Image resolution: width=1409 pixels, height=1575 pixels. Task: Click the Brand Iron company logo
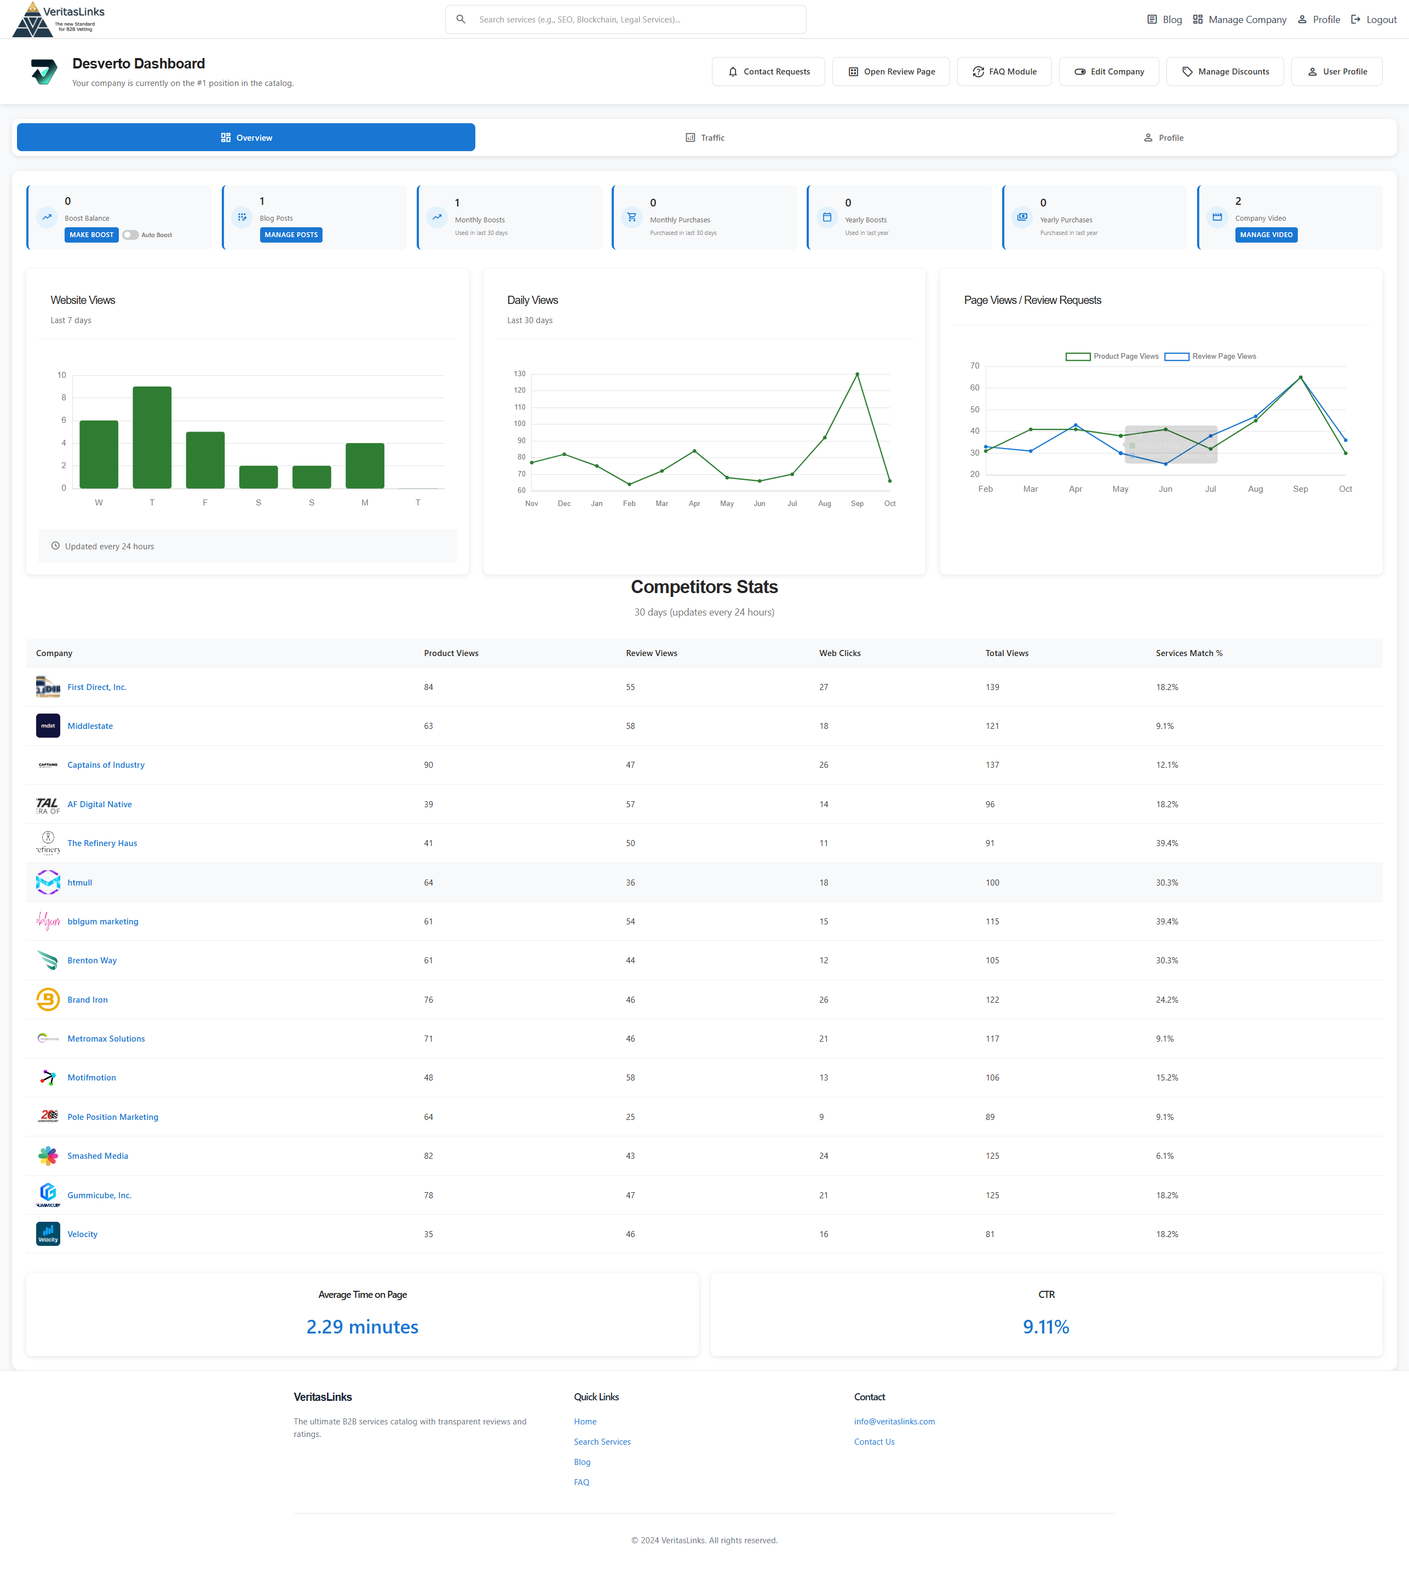[x=48, y=999]
